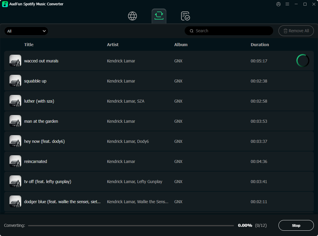Switch to the converting list tab
Image resolution: width=318 pixels, height=236 pixels.
tap(159, 16)
